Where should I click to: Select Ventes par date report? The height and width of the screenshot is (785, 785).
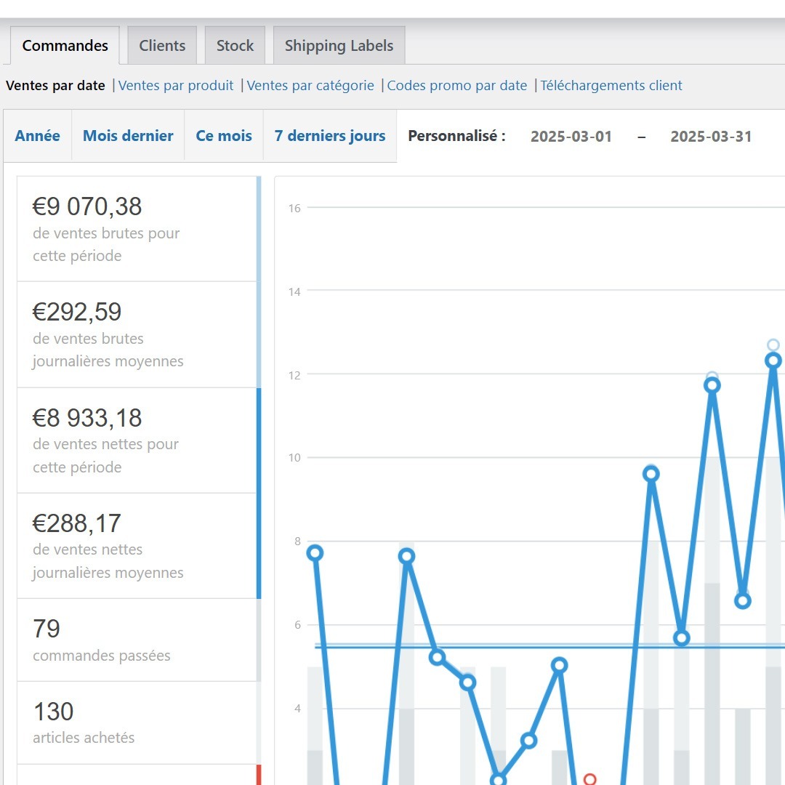[x=55, y=86]
